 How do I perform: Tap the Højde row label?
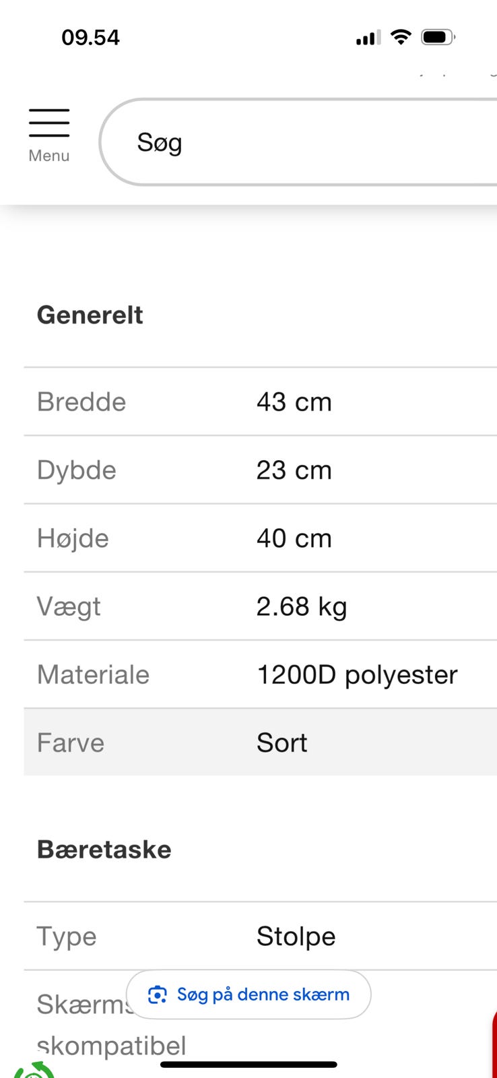point(73,538)
